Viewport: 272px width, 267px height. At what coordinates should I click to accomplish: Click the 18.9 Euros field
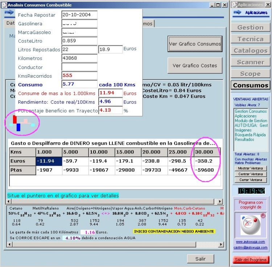111,49
